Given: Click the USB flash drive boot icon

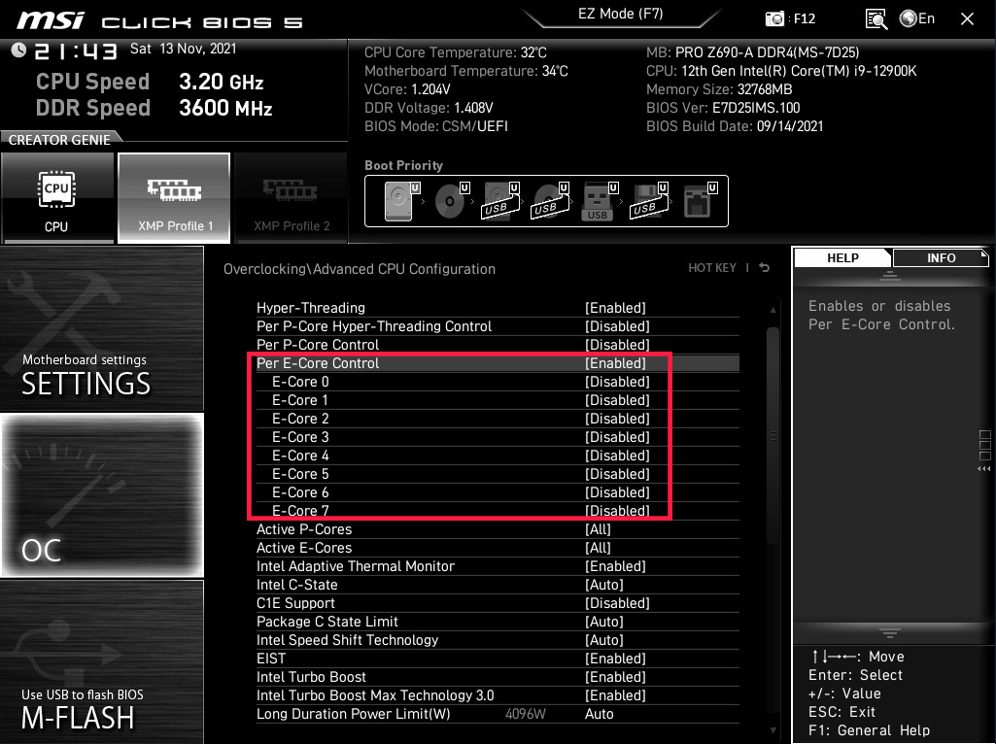Looking at the screenshot, I should (597, 201).
